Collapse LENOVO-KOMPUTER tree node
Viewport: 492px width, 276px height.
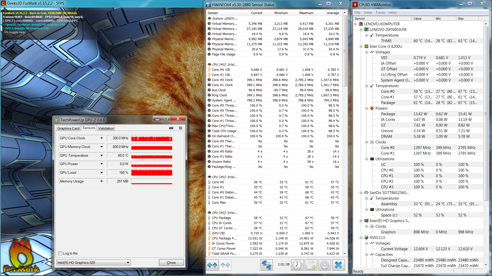pos(355,24)
